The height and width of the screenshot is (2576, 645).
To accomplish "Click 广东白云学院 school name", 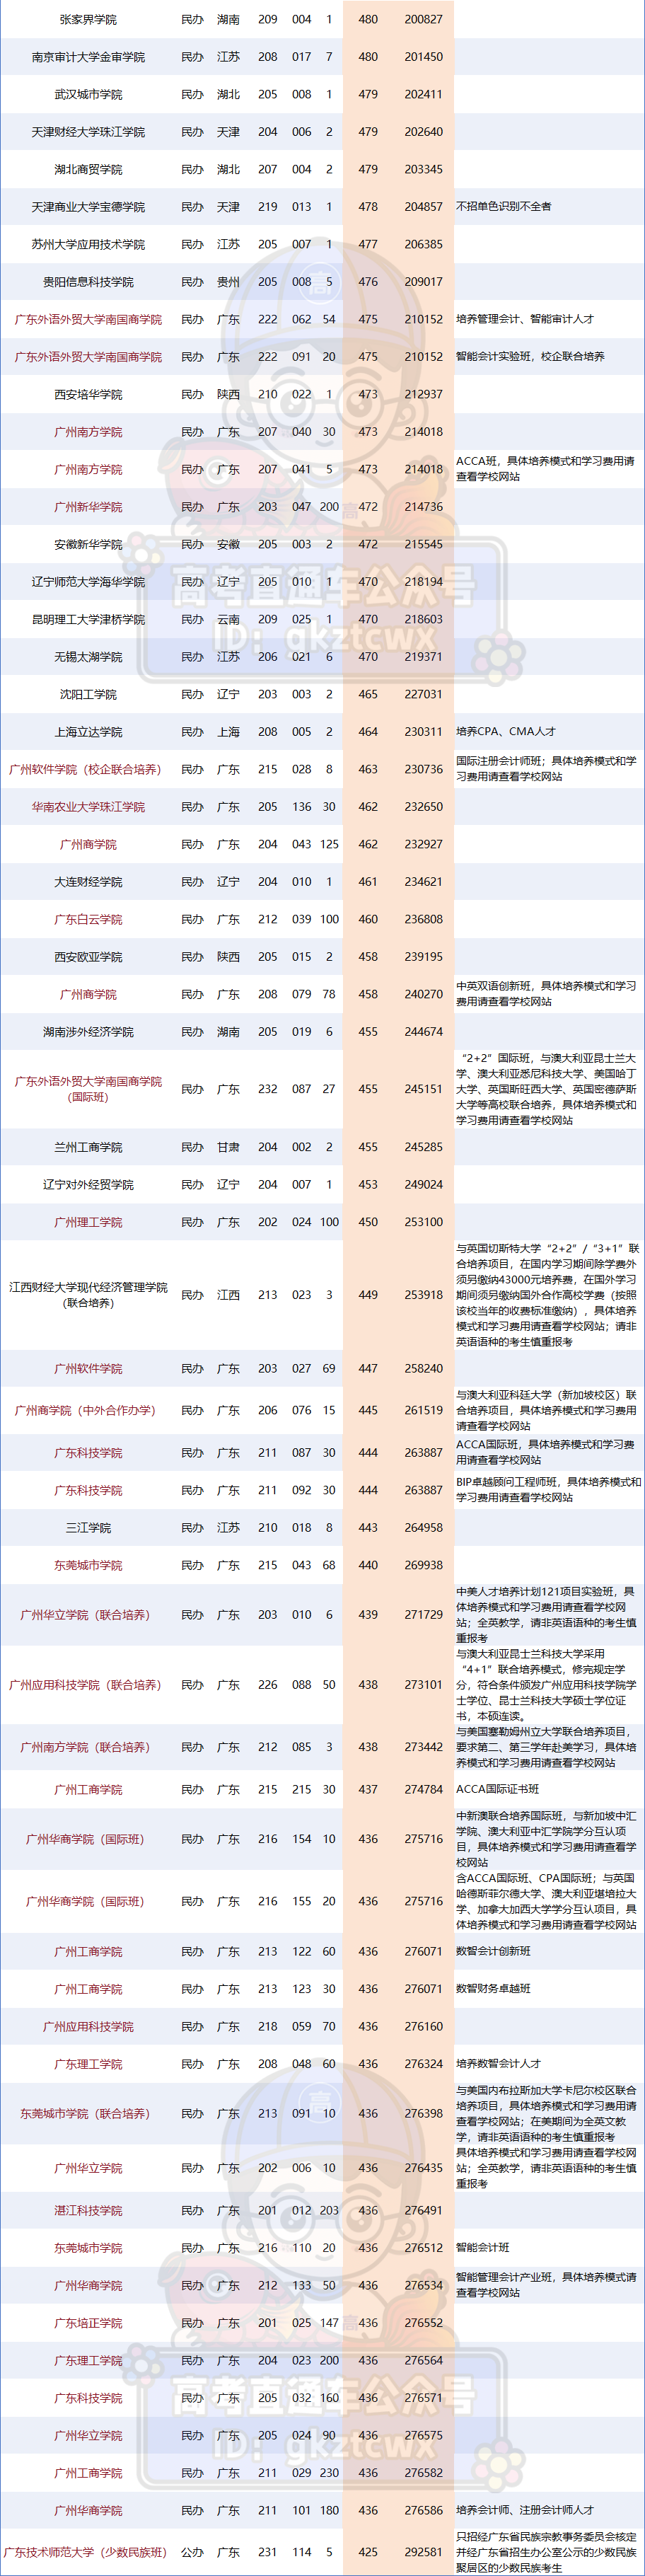I will [x=88, y=919].
